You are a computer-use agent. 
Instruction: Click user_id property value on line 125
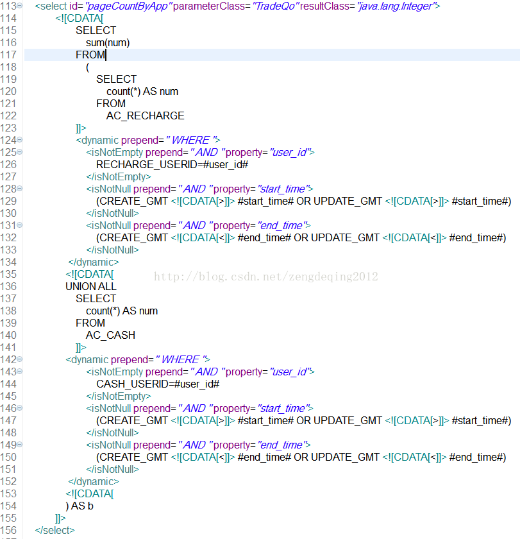pos(290,152)
